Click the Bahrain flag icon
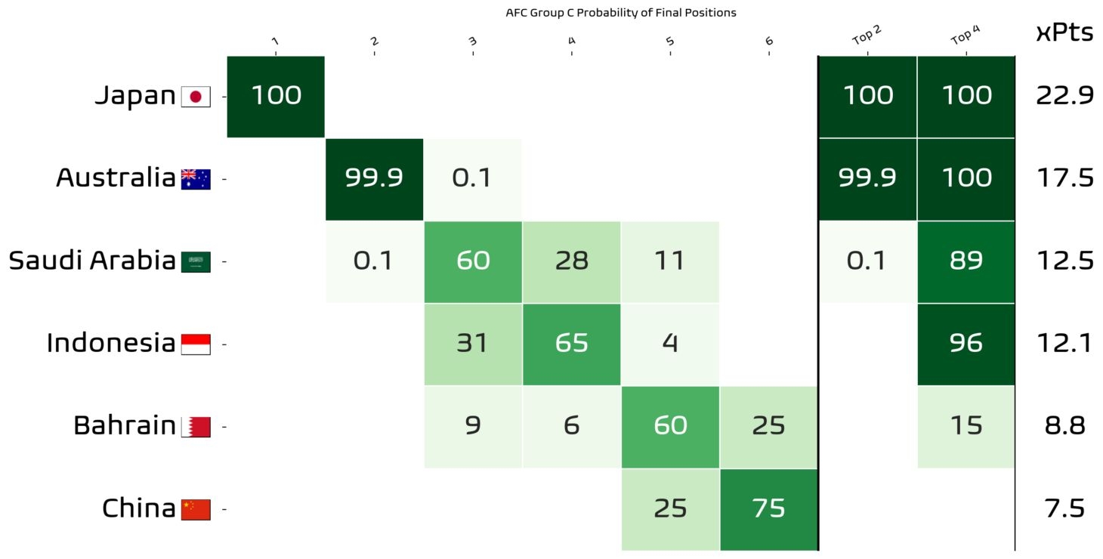The height and width of the screenshot is (559, 1103). tap(196, 427)
